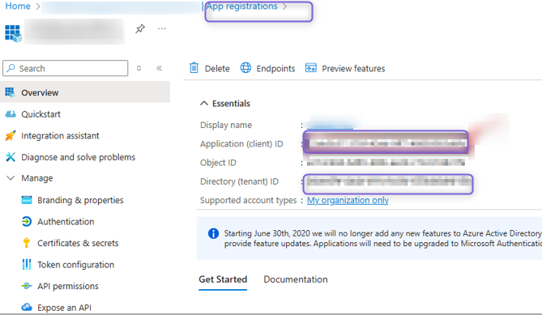The height and width of the screenshot is (315, 542).
Task: Click the API permissions icon
Action: pos(27,286)
